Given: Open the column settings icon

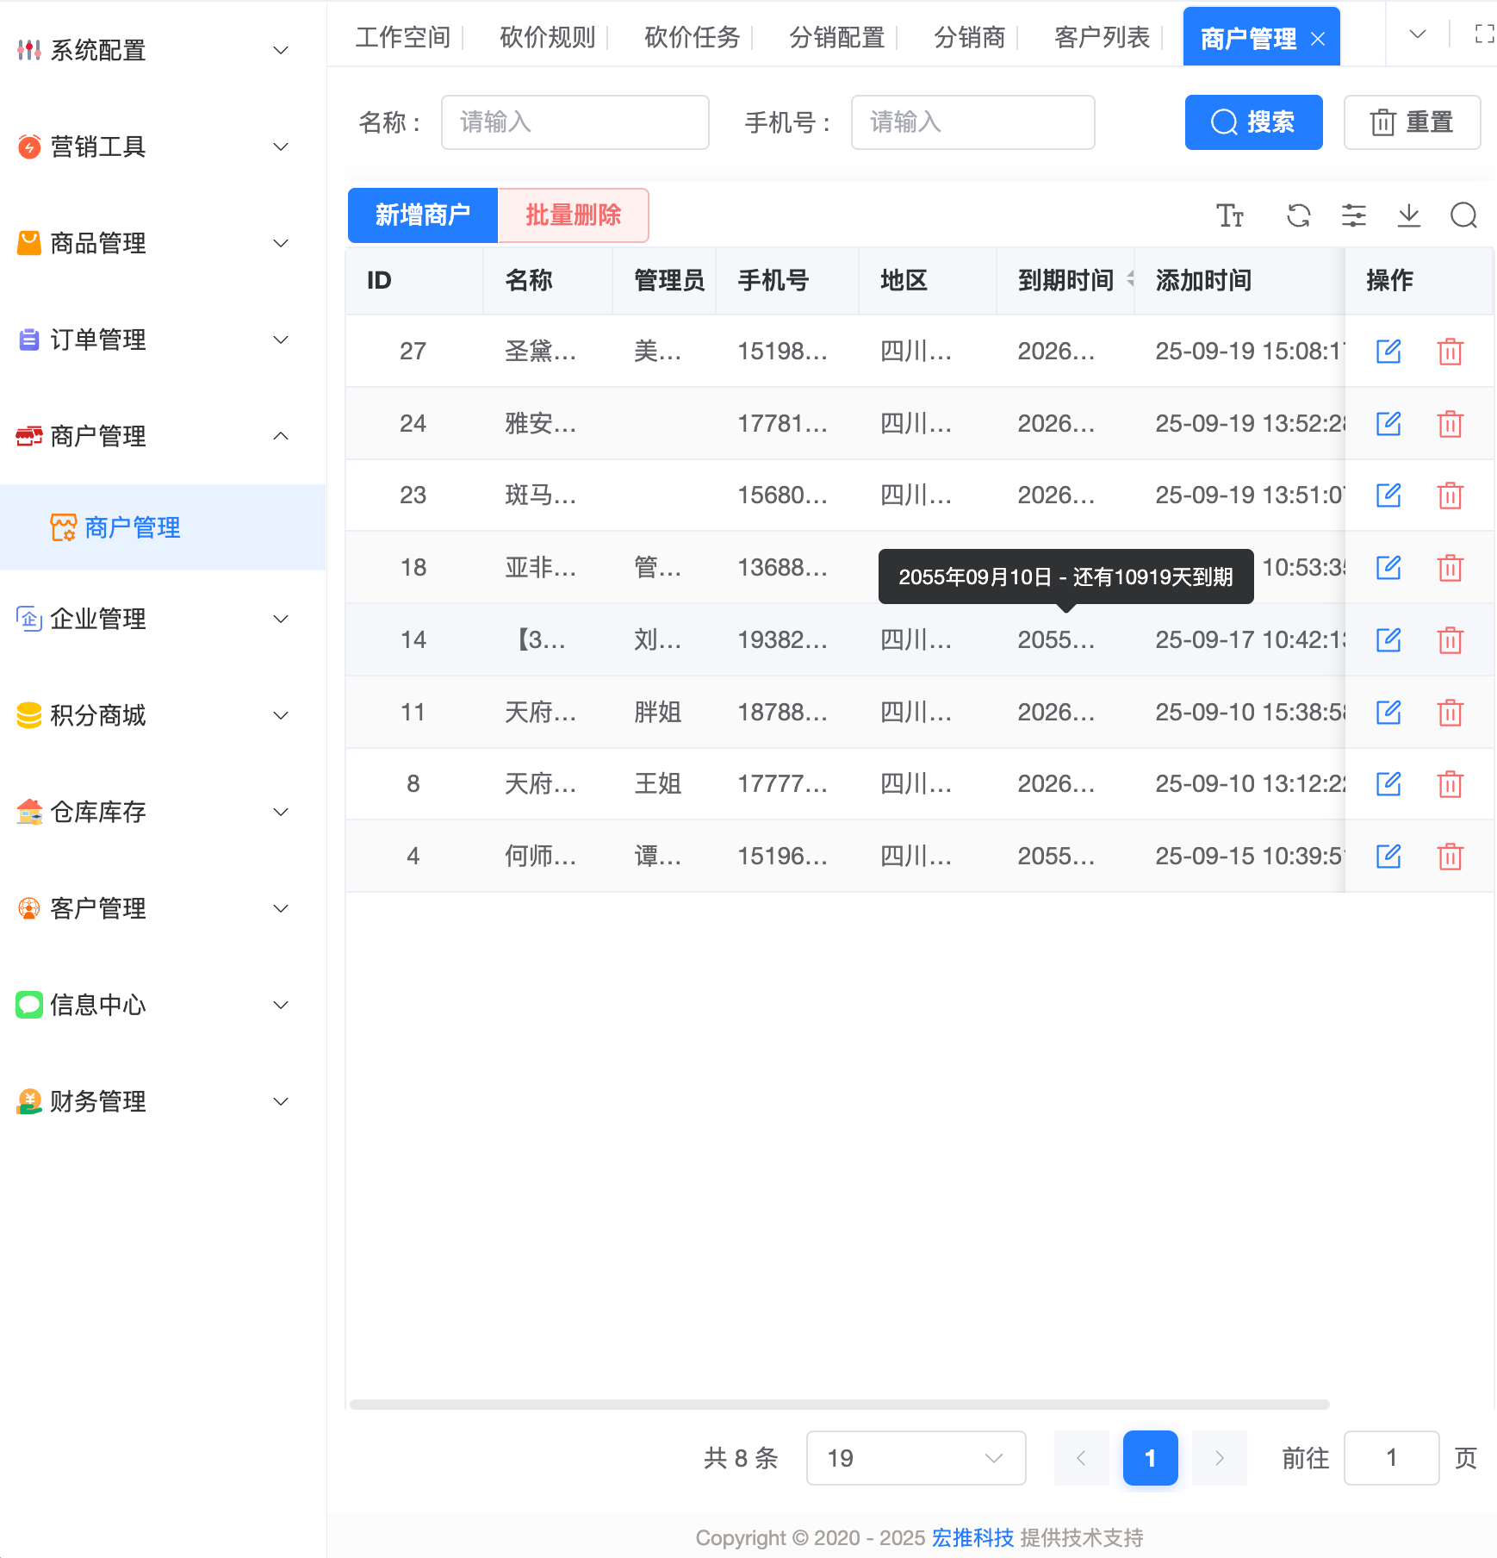Looking at the screenshot, I should tap(1353, 215).
